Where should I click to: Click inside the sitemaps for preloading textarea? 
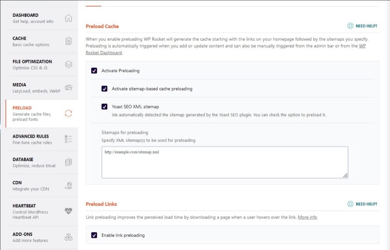tap(225, 162)
